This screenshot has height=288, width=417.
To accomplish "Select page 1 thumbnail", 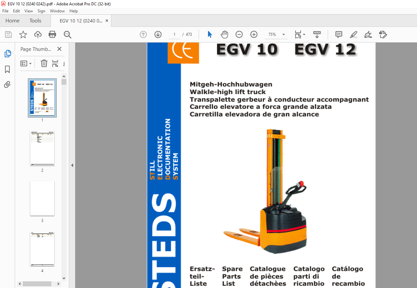I will (42, 98).
